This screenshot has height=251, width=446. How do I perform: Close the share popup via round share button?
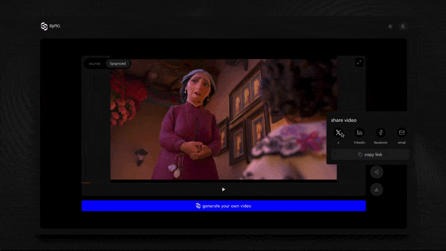tap(376, 172)
